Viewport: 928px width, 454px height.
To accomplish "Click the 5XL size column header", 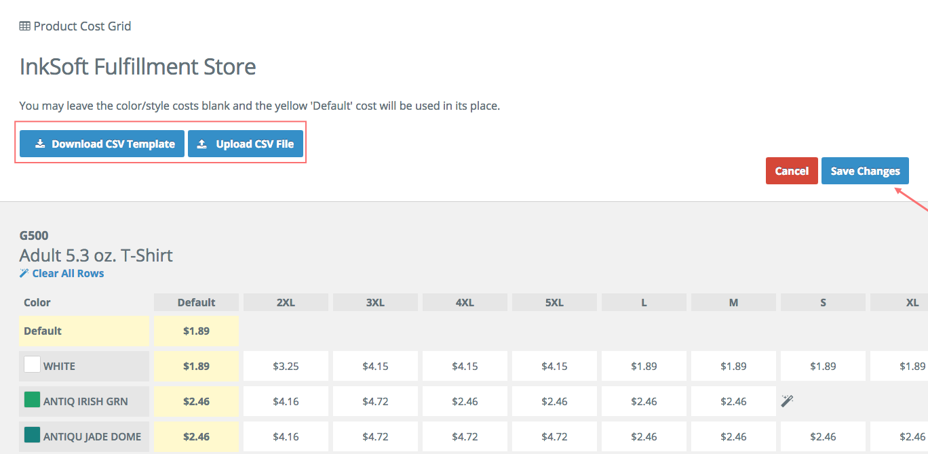I will [x=554, y=302].
